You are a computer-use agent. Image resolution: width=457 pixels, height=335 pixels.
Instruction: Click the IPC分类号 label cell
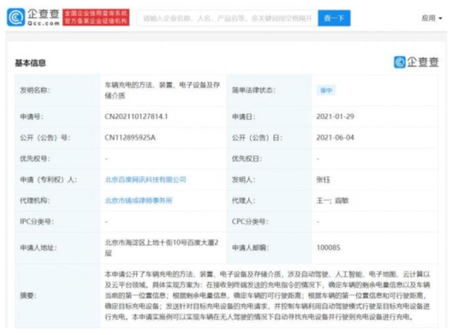pyautogui.click(x=57, y=222)
